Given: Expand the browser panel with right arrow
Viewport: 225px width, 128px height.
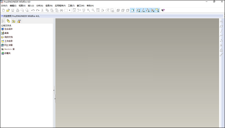Looking at the screenshot, I should [x=55, y=99].
